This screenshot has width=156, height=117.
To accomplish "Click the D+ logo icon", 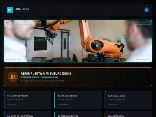I will coord(10,10).
